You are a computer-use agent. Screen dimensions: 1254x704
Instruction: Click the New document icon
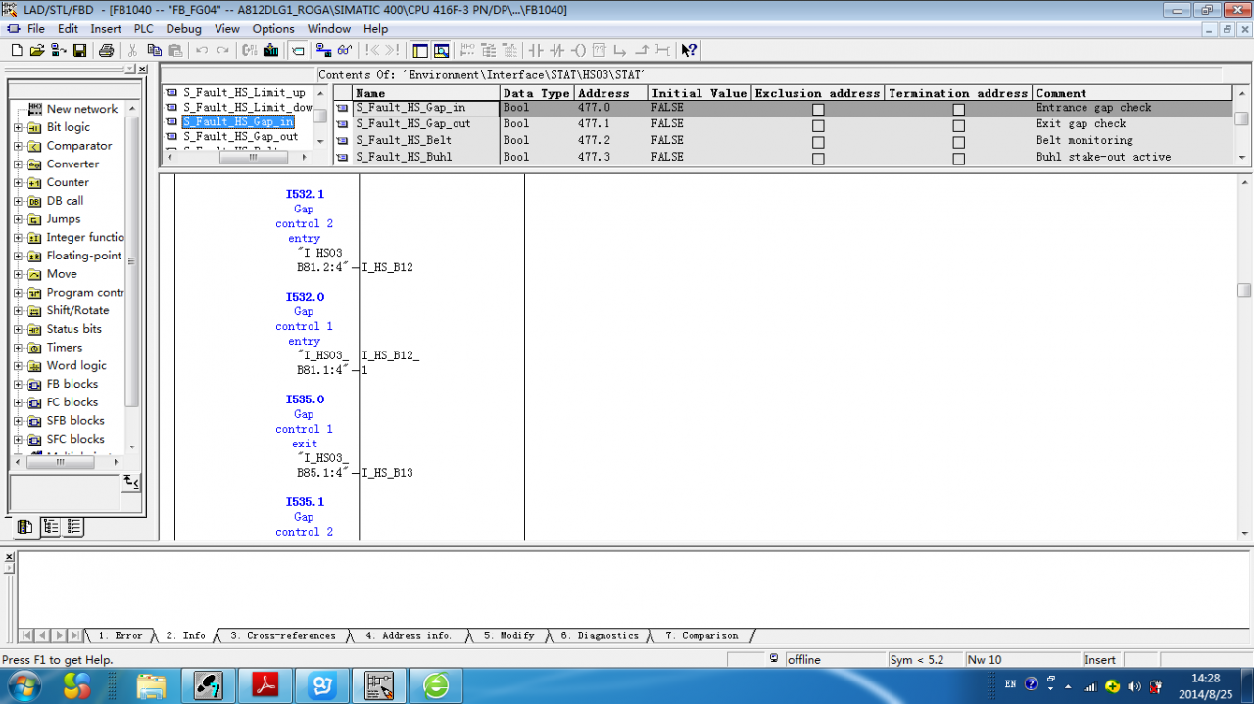click(17, 50)
